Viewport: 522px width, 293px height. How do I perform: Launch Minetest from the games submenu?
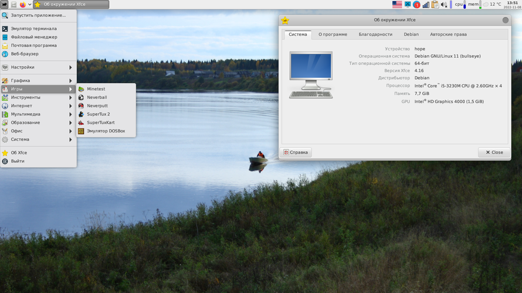(x=106, y=89)
